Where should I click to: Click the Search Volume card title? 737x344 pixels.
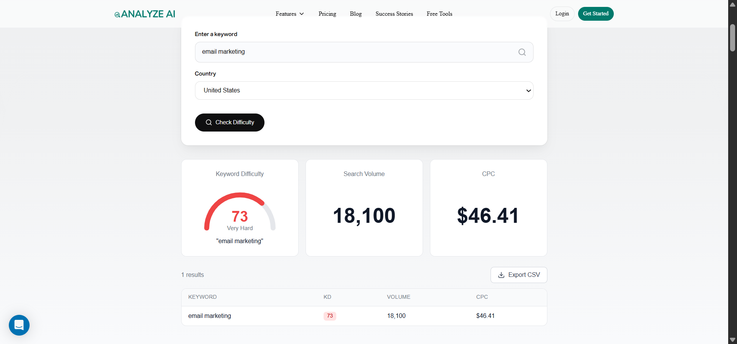364,174
